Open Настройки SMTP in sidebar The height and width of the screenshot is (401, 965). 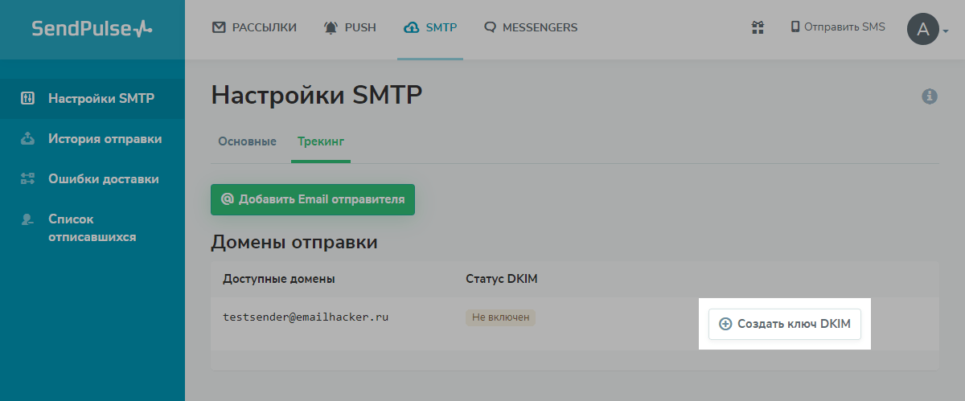[x=92, y=99]
